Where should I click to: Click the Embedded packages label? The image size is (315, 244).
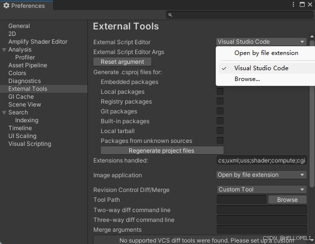click(x=130, y=82)
